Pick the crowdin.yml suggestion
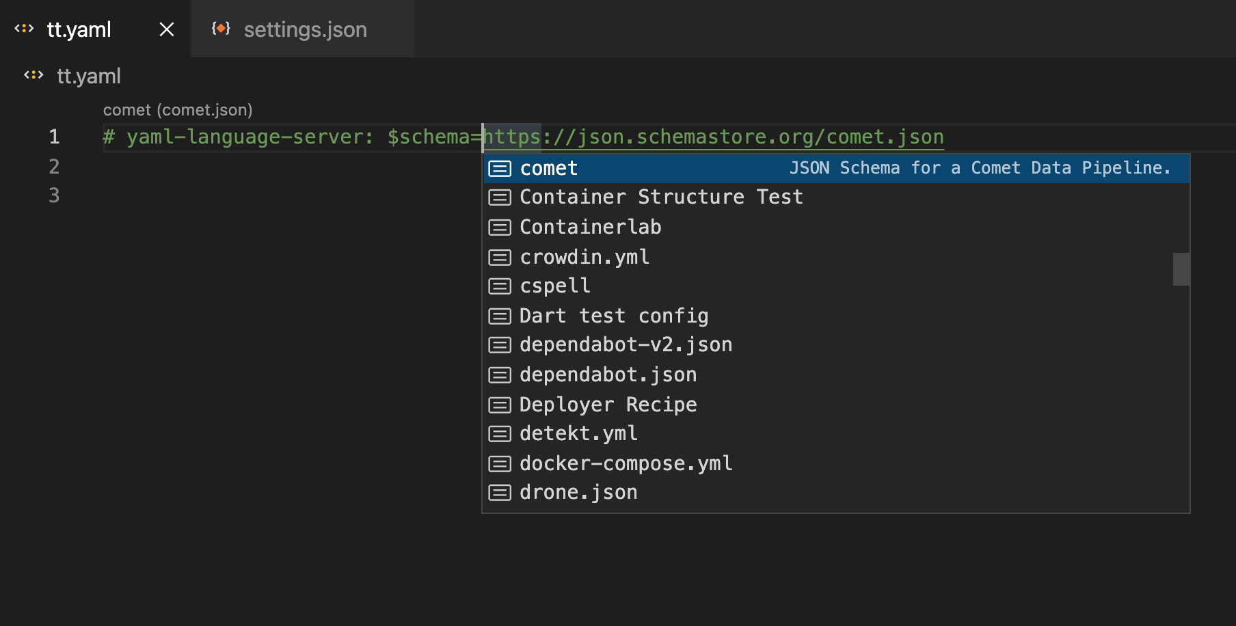 pyautogui.click(x=585, y=257)
